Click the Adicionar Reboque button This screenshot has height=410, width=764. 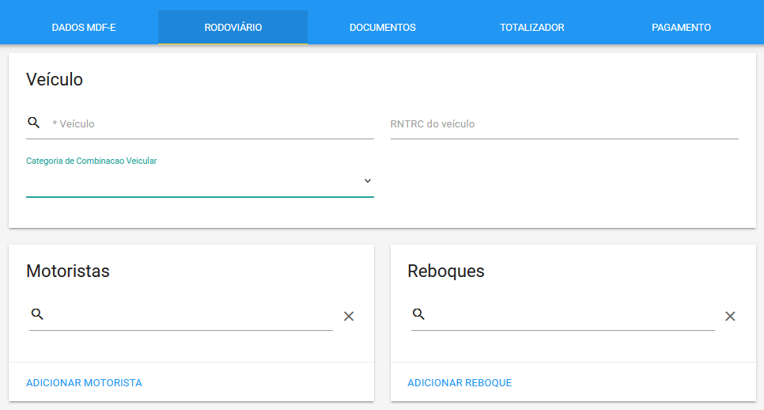[x=460, y=383]
